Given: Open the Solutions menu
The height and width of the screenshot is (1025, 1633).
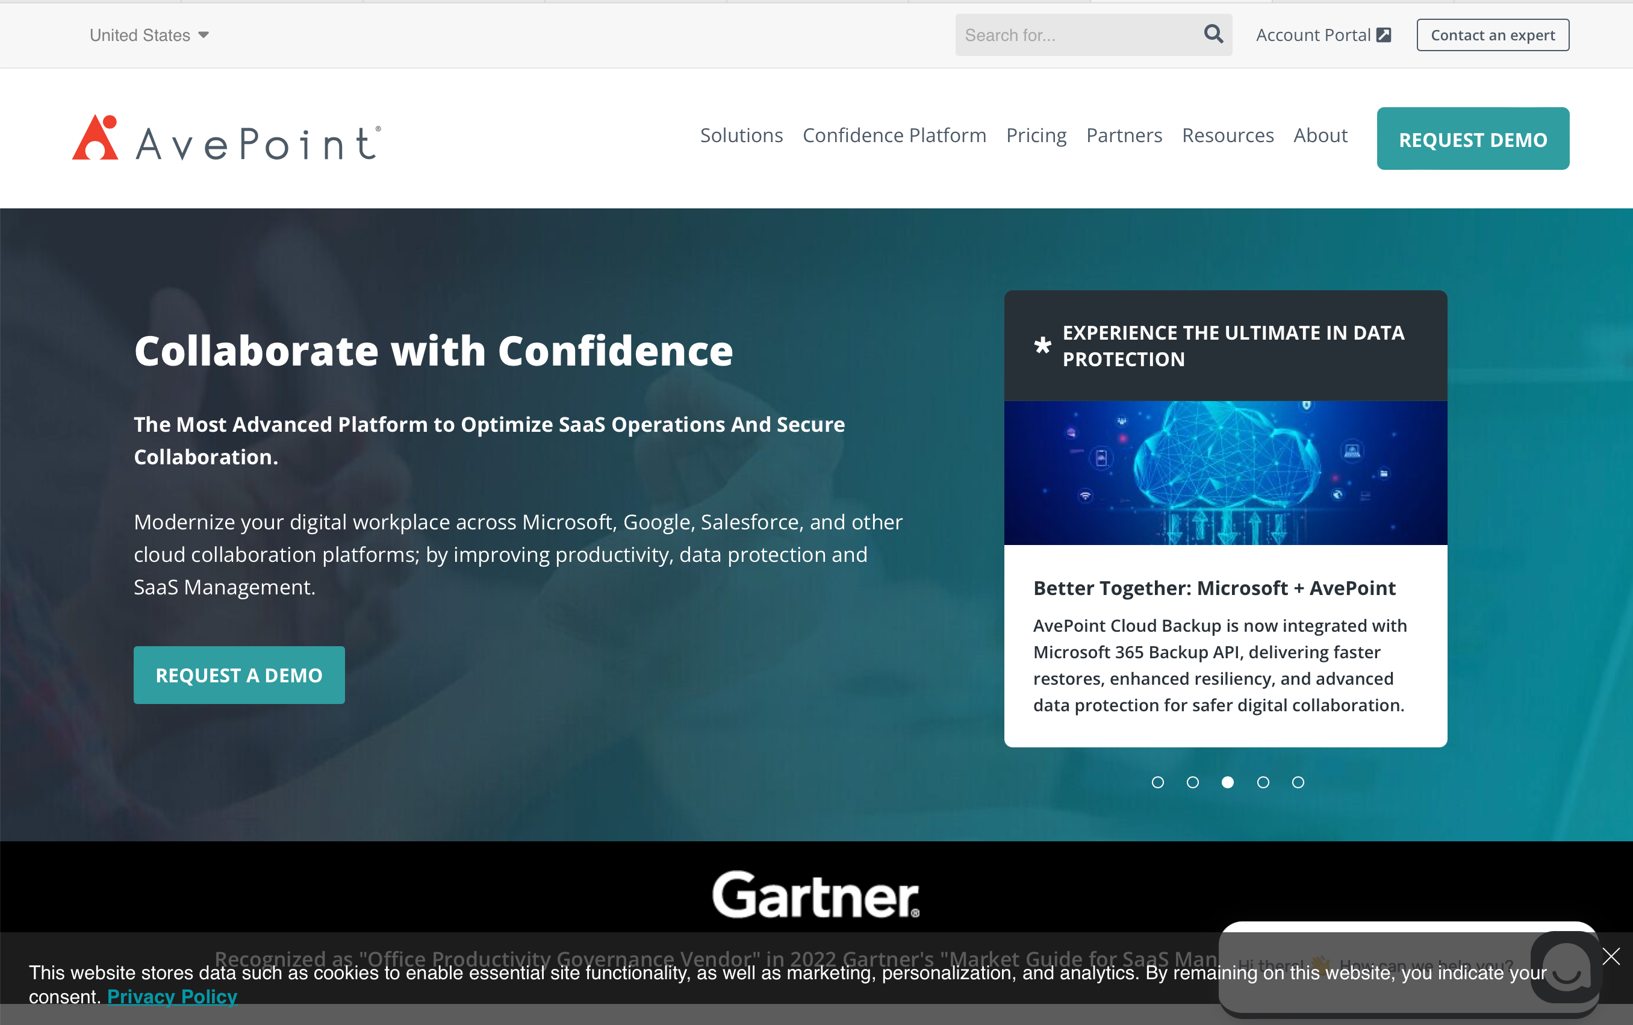Looking at the screenshot, I should [741, 136].
